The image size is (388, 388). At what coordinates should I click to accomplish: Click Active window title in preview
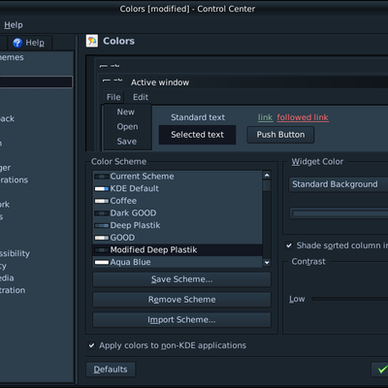tap(160, 82)
